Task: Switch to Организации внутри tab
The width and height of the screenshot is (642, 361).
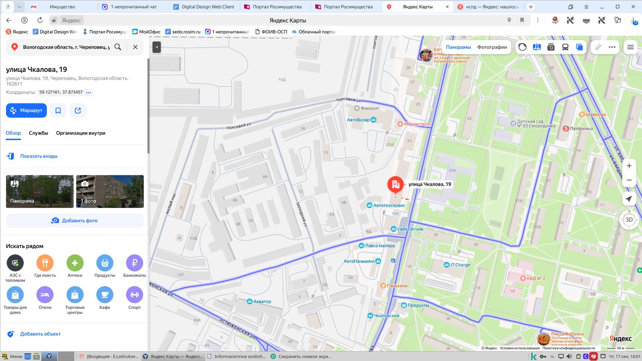Action: (x=80, y=133)
